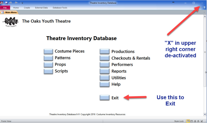Click the blue button beside Props
The width and height of the screenshot is (207, 123).
(x=48, y=64)
